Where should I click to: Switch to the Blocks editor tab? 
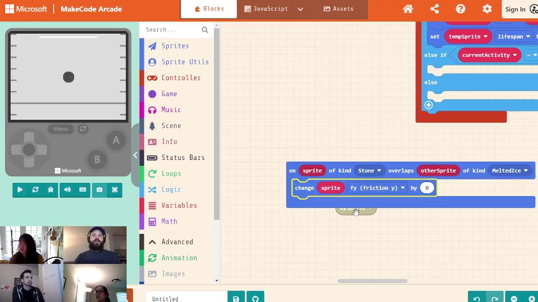209,9
